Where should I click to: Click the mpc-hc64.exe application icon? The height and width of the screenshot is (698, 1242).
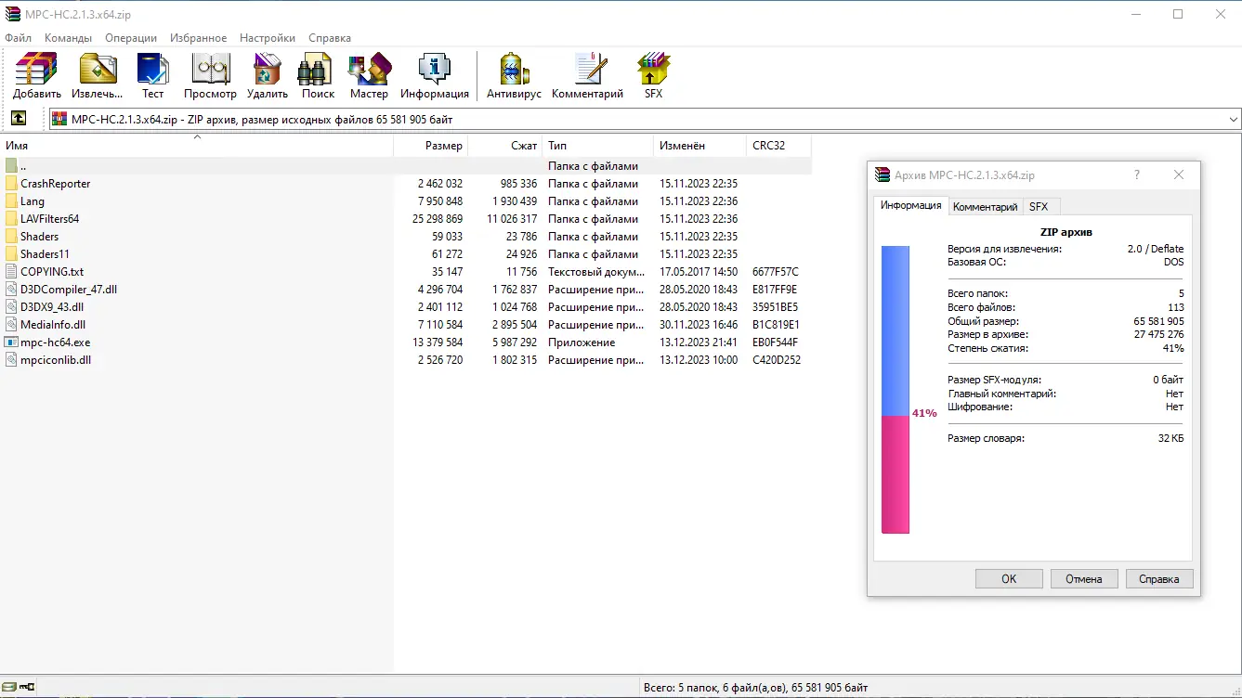[x=11, y=343]
